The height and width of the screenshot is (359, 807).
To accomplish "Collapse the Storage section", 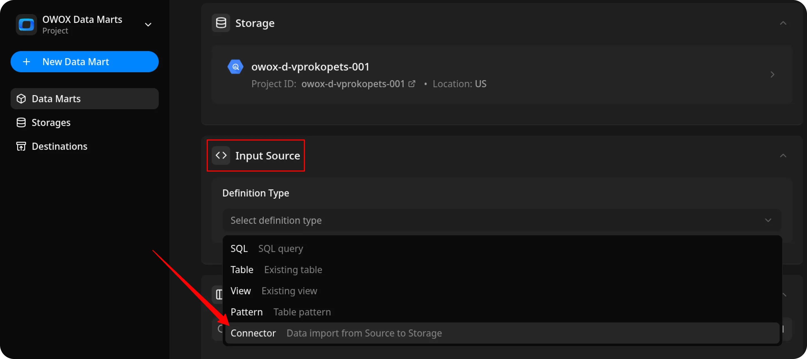I will coord(783,23).
